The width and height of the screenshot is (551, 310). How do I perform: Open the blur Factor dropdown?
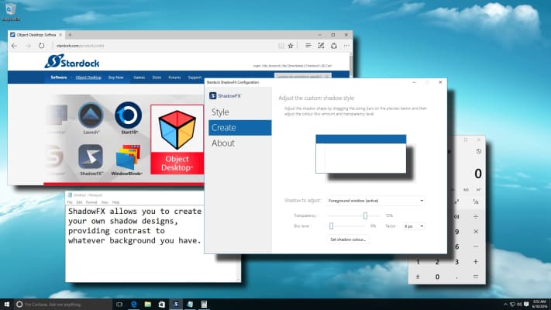click(x=415, y=226)
